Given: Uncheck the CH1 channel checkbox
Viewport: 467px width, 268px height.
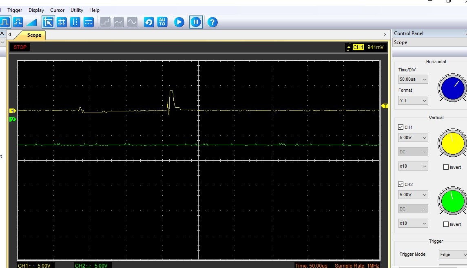Looking at the screenshot, I should tap(401, 127).
